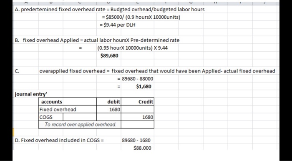This screenshot has width=292, height=161.
Task: Select the '89680 - 88000' calculation cell
Action: coord(137,78)
